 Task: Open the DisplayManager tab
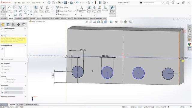pos(23,25)
